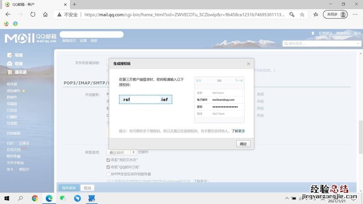Click the 退出 logout link
363x204 pixels.
[x=357, y=33]
